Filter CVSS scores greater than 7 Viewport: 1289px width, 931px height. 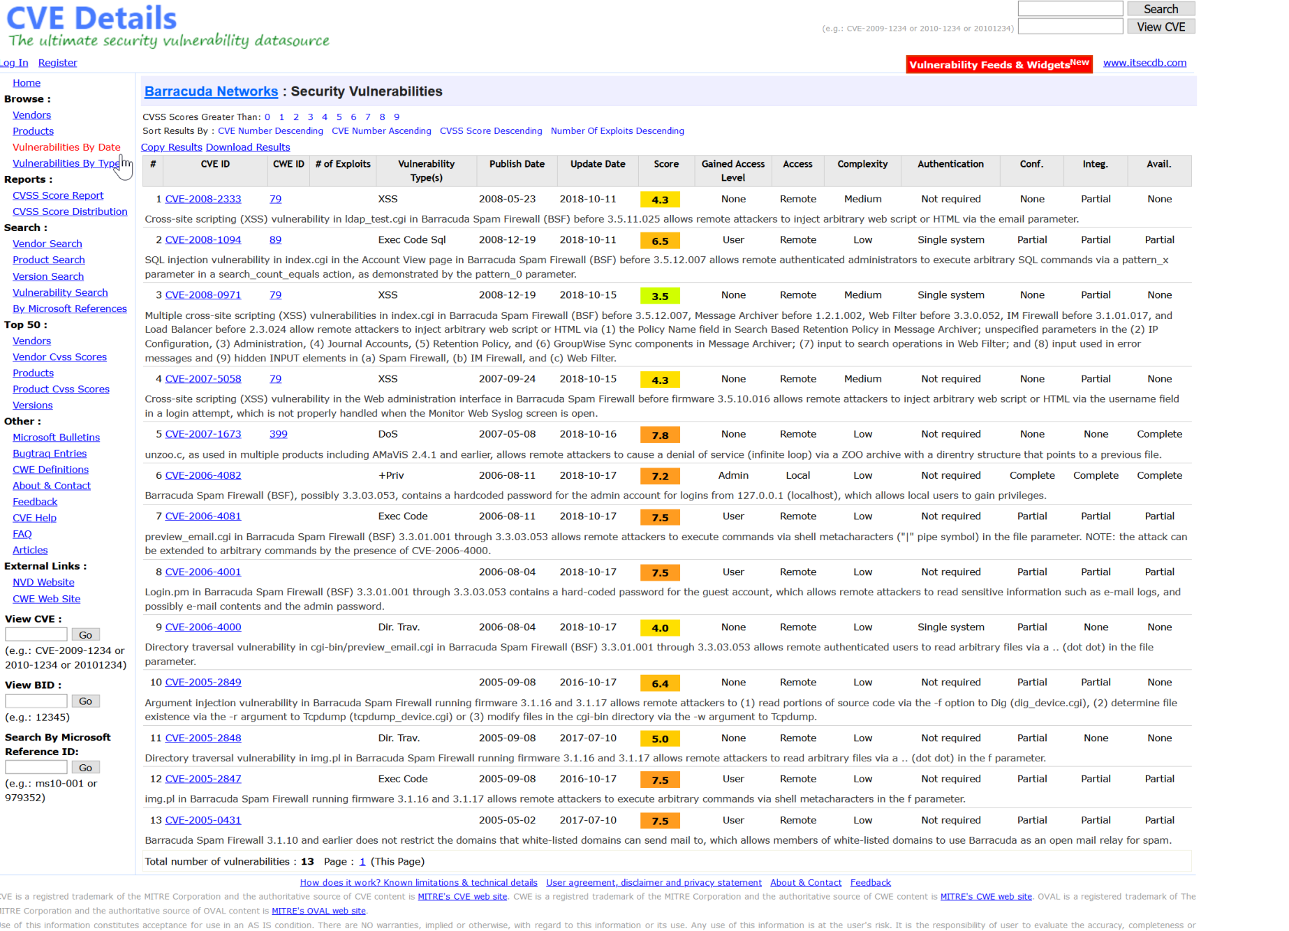click(367, 117)
